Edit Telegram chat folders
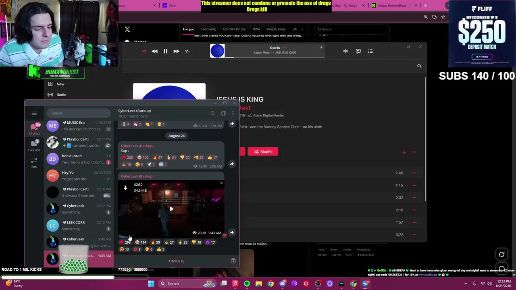Viewport: 516px width, 290px height. [x=34, y=162]
